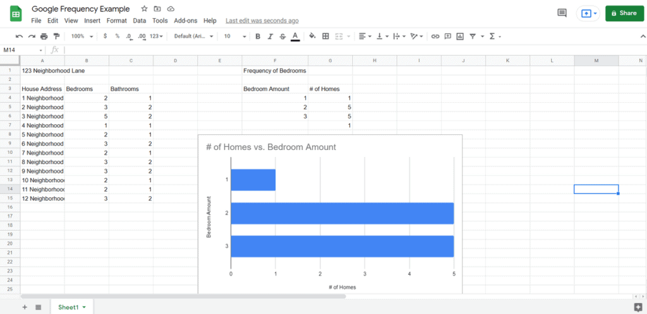The width and height of the screenshot is (647, 314).
Task: Click the Filter icon
Action: pyautogui.click(x=473, y=36)
